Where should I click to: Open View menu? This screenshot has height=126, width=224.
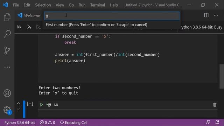[60, 5]
